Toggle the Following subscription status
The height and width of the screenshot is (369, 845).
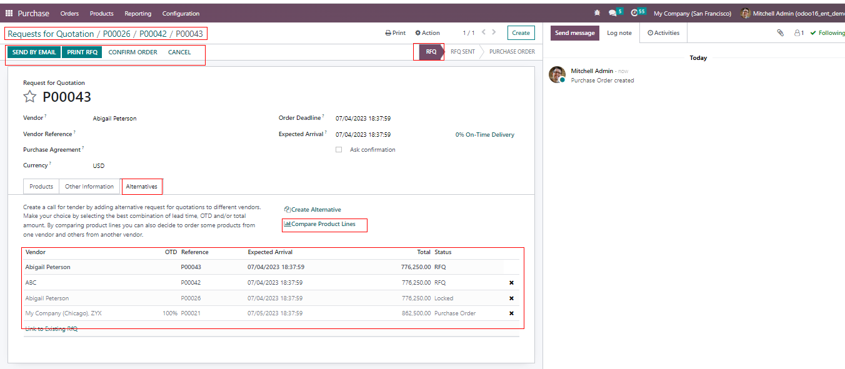[x=827, y=33]
